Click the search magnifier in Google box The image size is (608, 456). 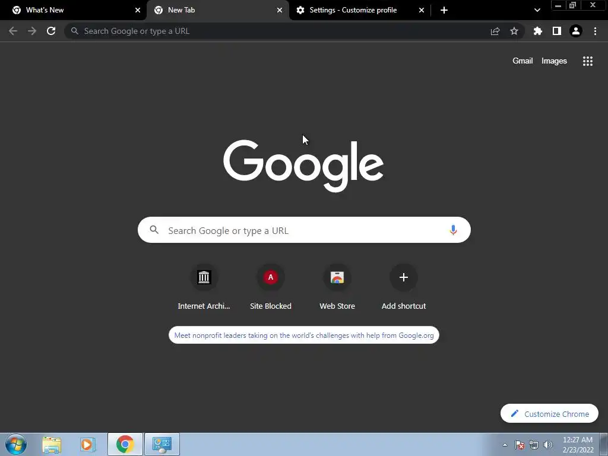[154, 230]
